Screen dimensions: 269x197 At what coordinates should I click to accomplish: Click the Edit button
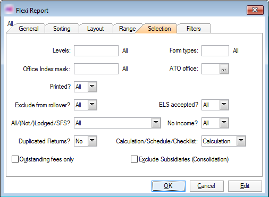[245, 186]
